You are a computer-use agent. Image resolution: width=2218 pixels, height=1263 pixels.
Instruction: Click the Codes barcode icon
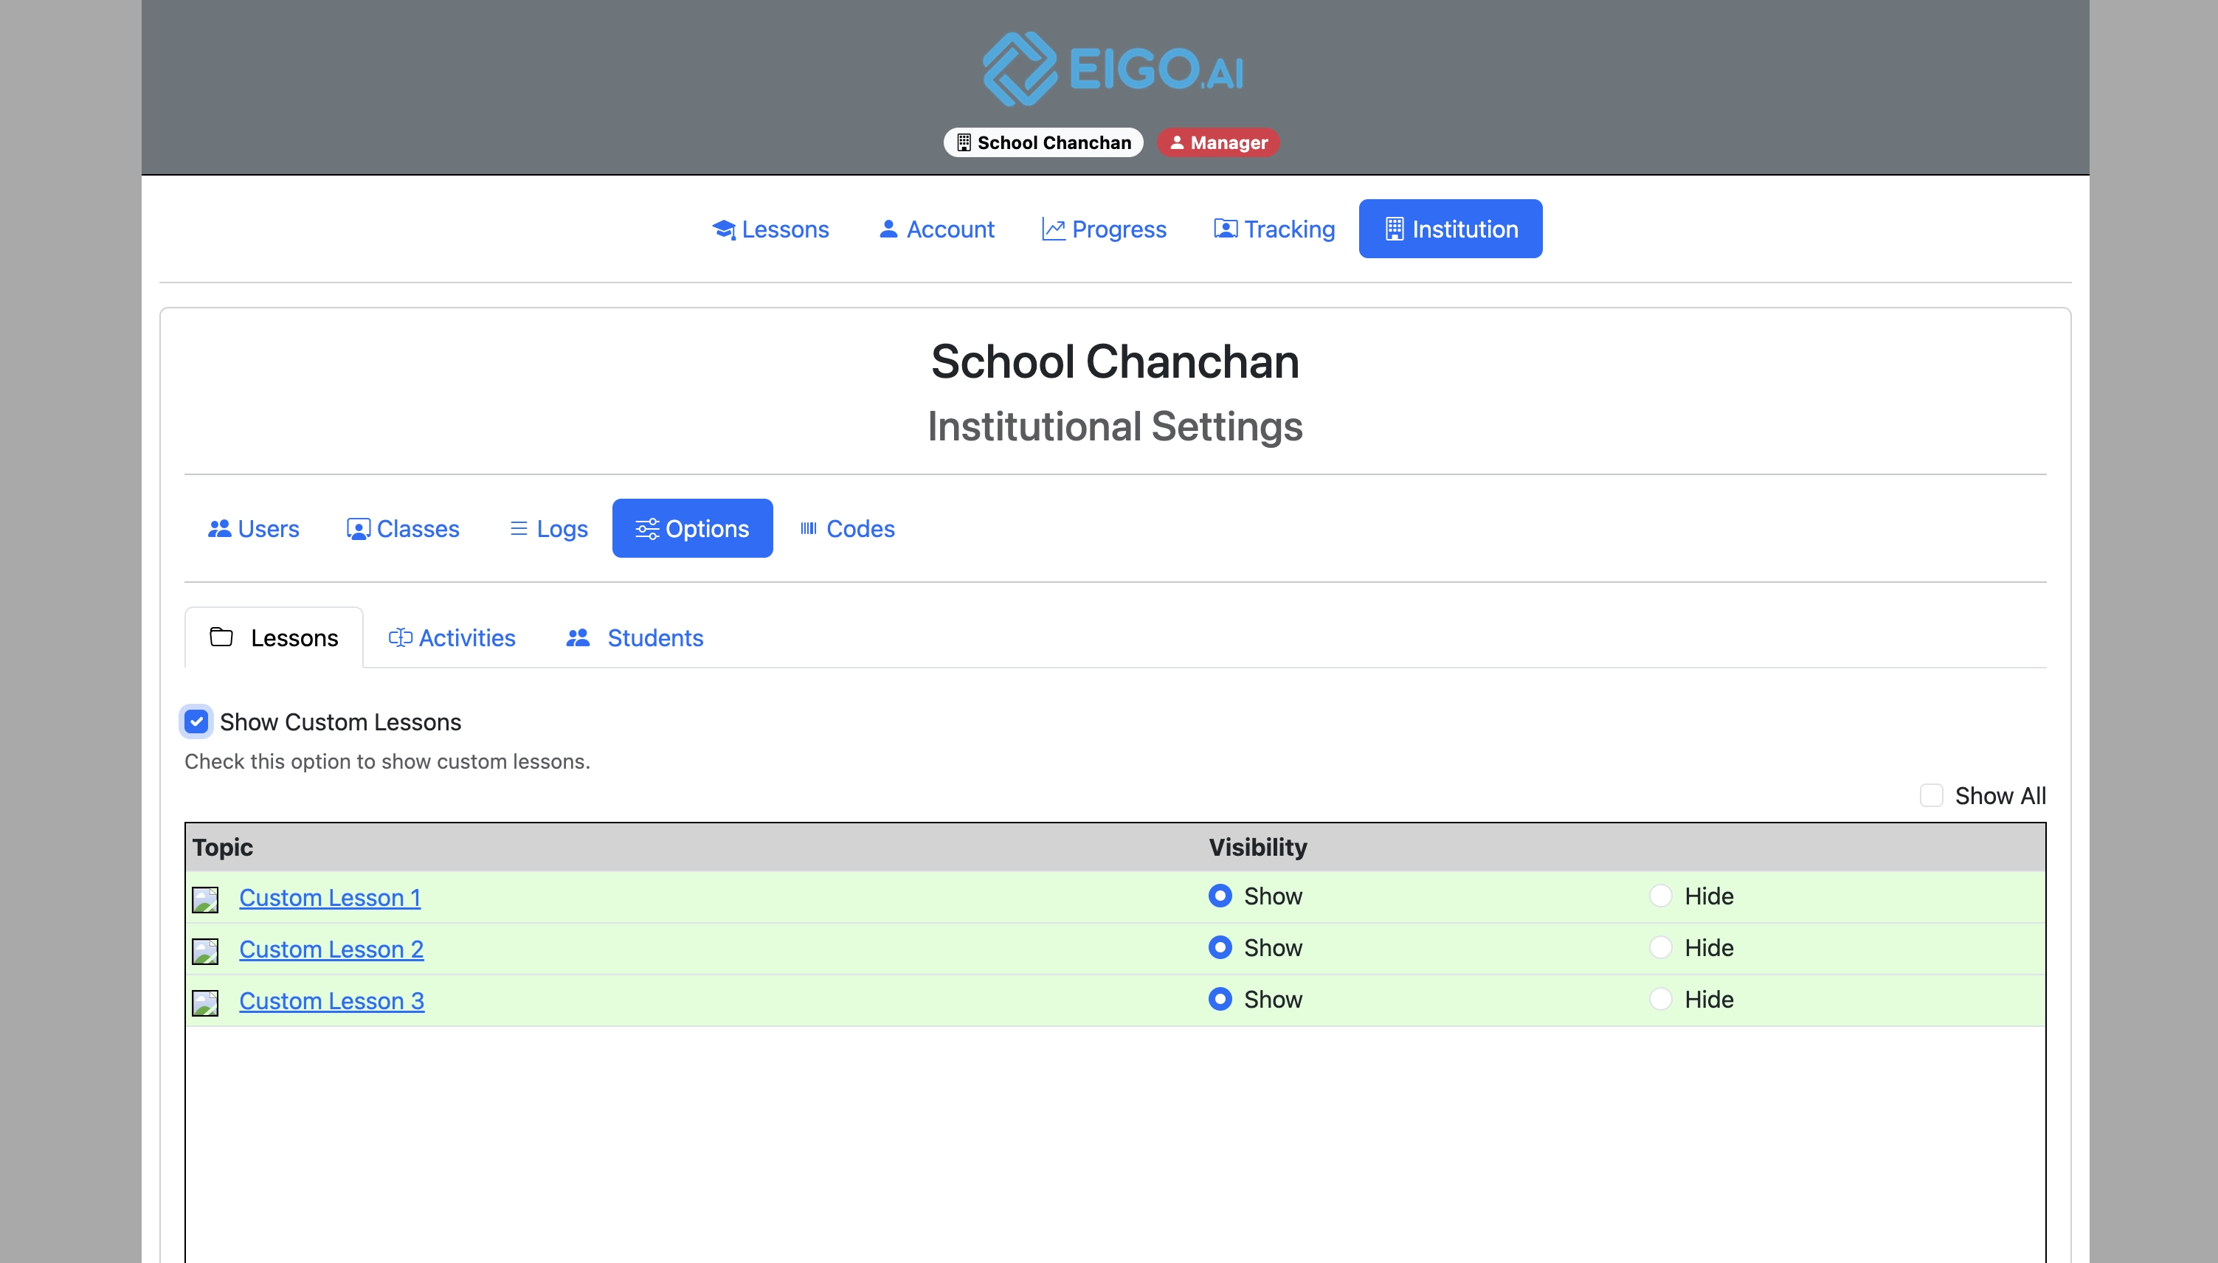click(x=809, y=528)
